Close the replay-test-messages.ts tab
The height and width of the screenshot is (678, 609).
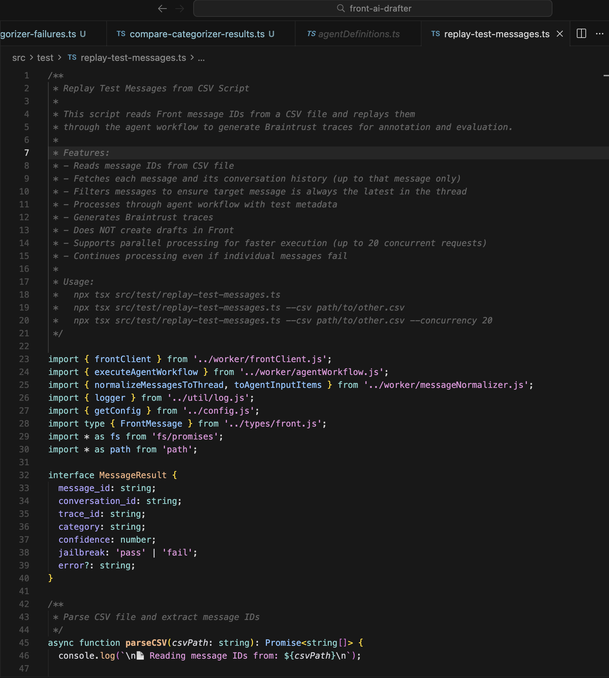tap(559, 34)
